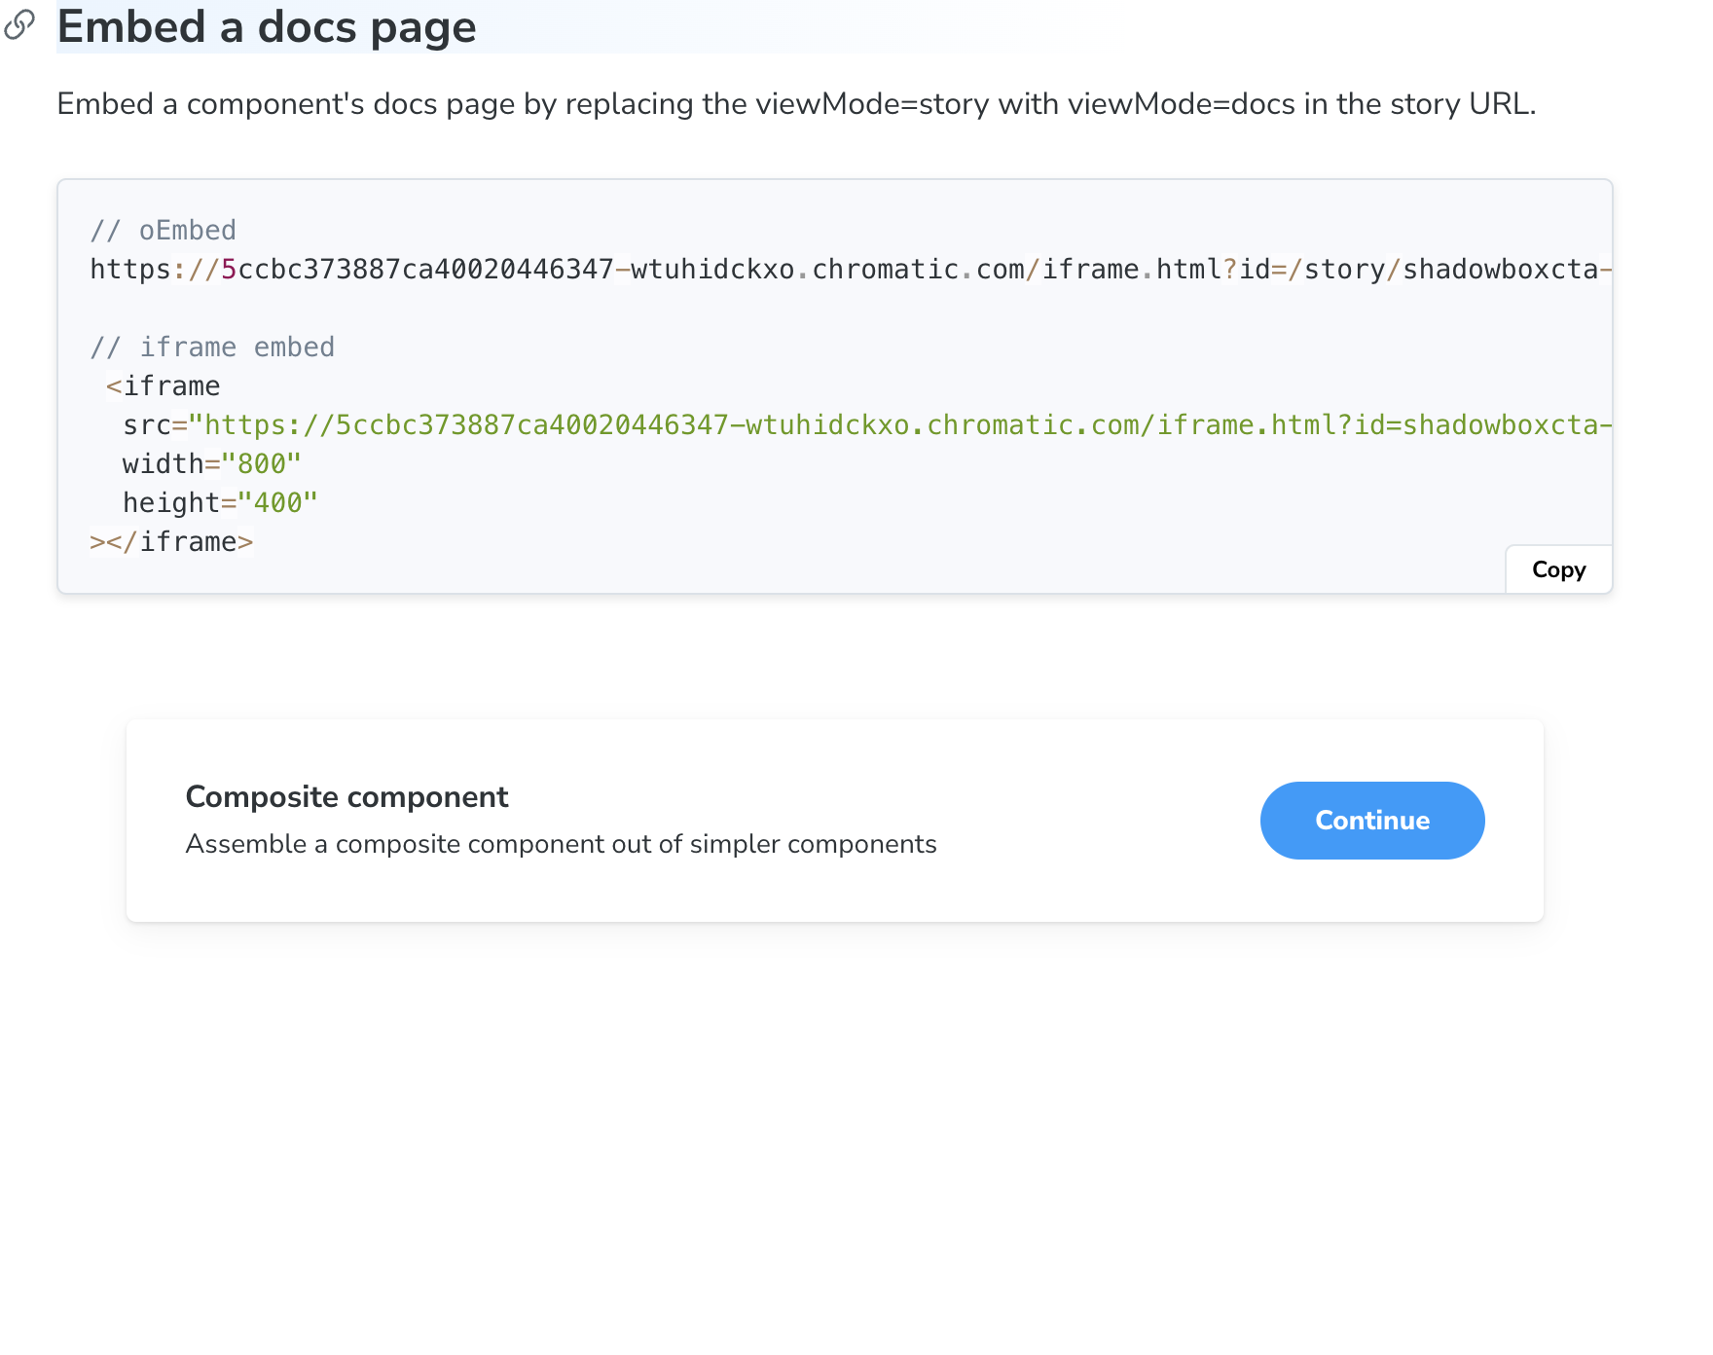Click the composite component description text

click(561, 844)
